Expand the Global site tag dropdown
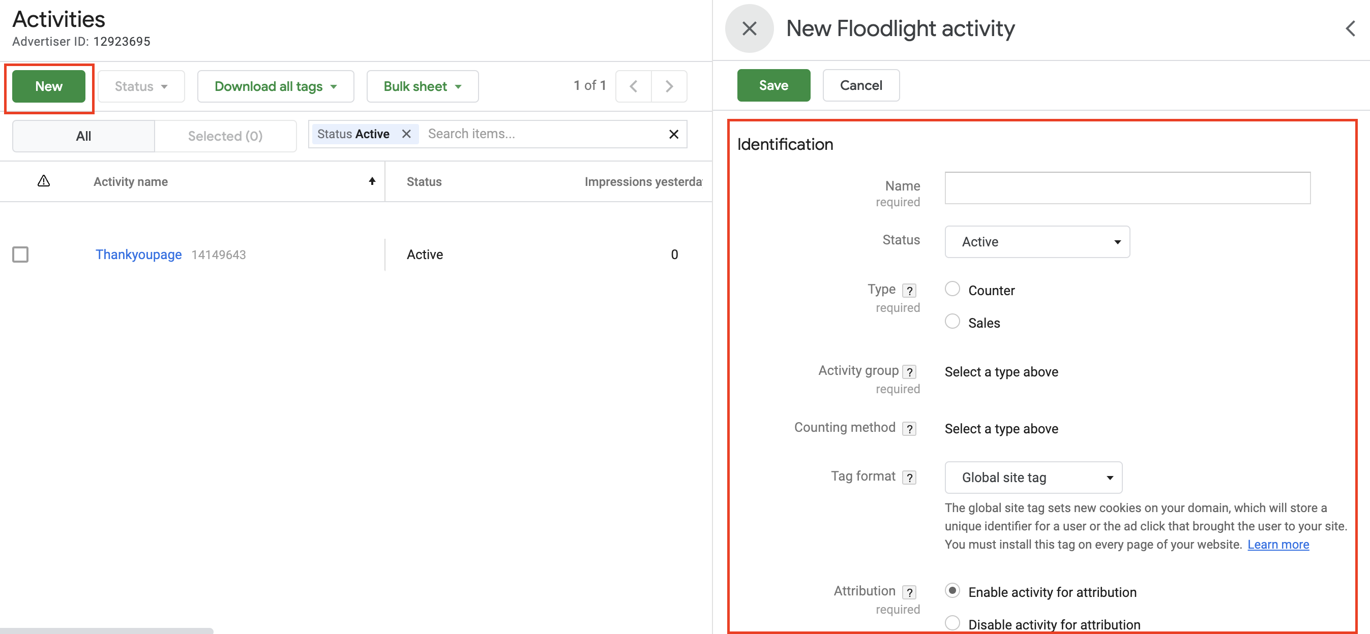This screenshot has height=634, width=1370. [x=1033, y=477]
